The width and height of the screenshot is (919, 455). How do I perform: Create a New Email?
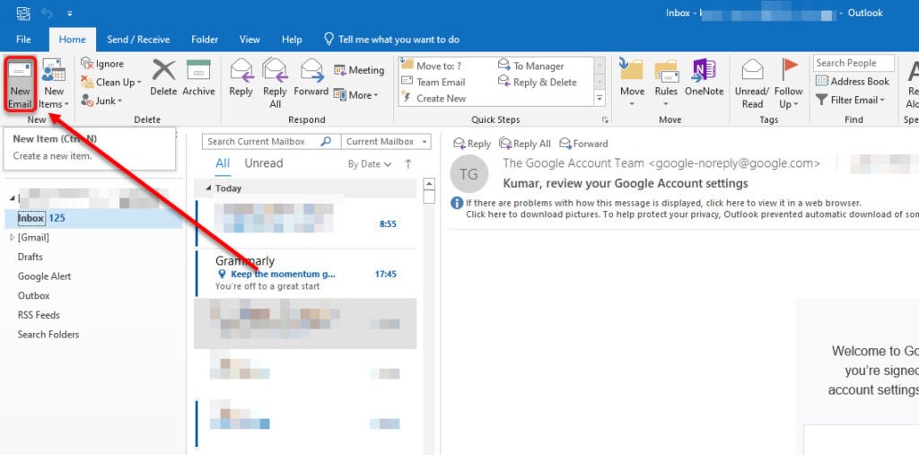pyautogui.click(x=20, y=83)
